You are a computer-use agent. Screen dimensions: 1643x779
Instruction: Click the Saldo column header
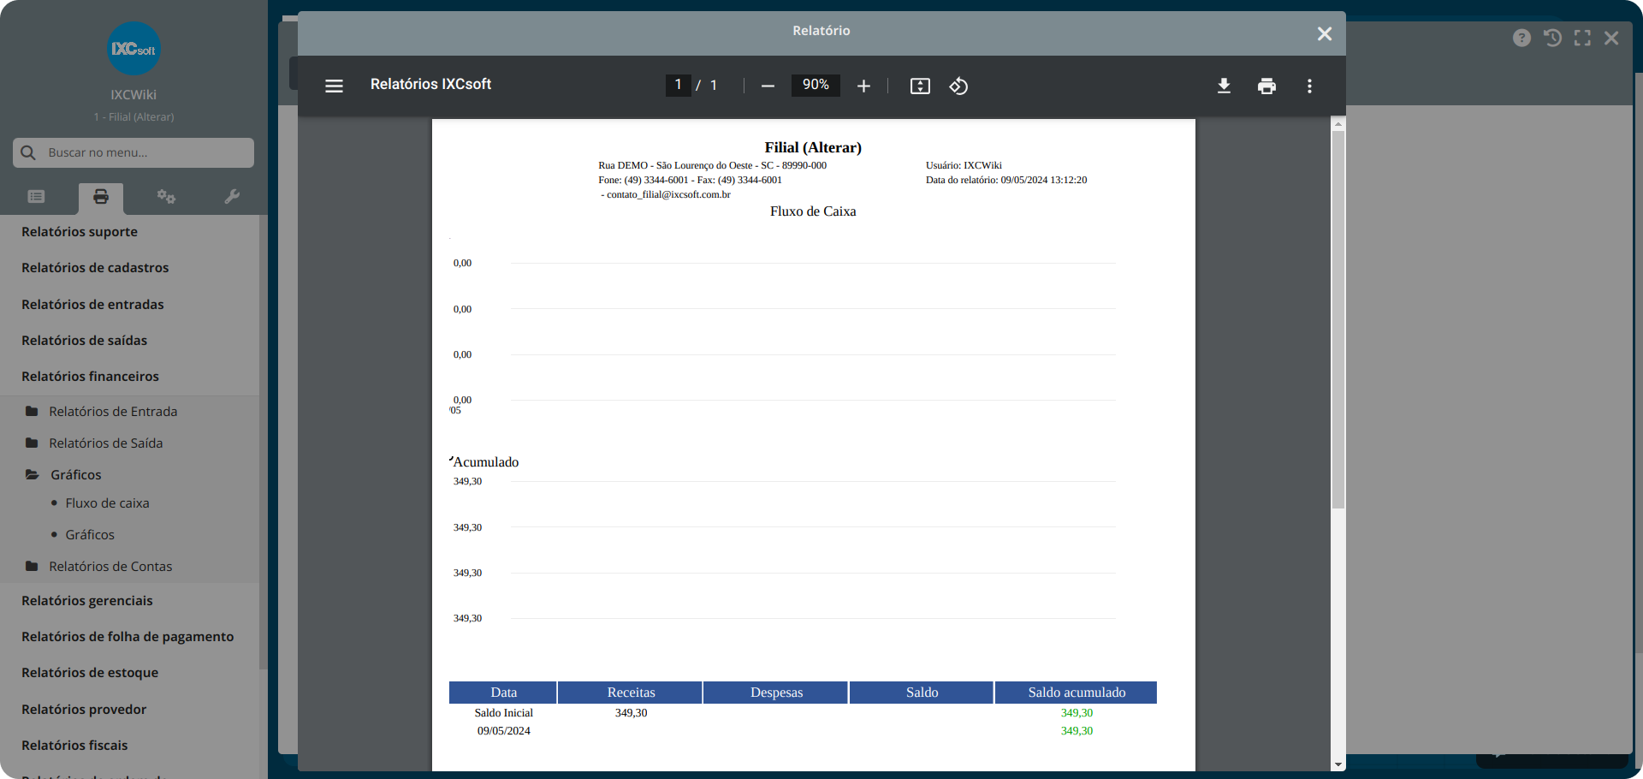[922, 693]
